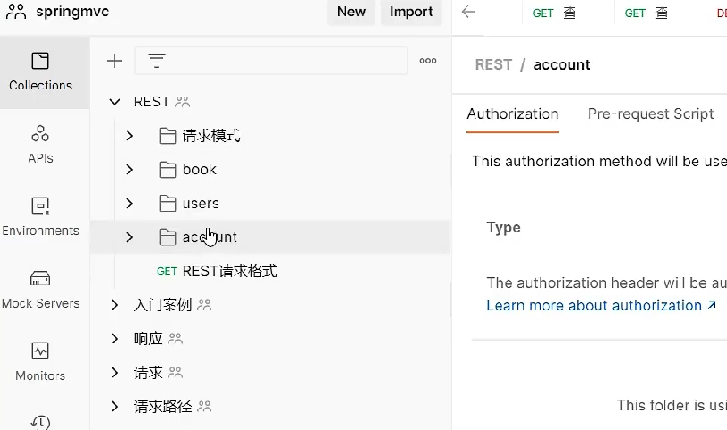The width and height of the screenshot is (727, 430).
Task: Click the plus icon to create collection
Action: coord(115,61)
